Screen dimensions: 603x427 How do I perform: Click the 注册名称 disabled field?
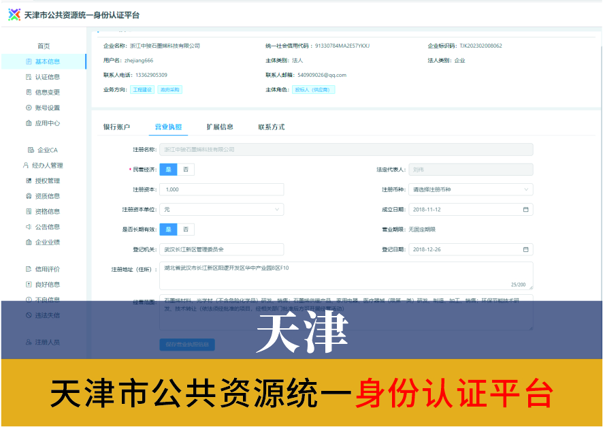(346, 150)
